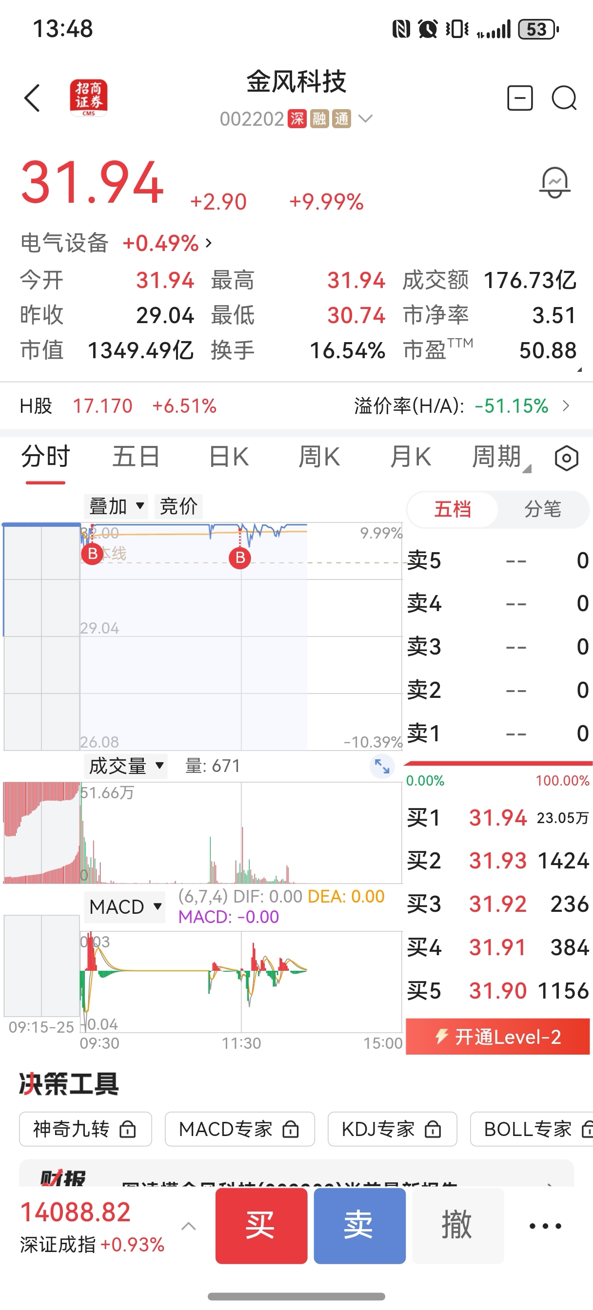Image resolution: width=593 pixels, height=1310 pixels.
Task: Open BOLL专家 decision tool
Action: pyautogui.click(x=532, y=1129)
